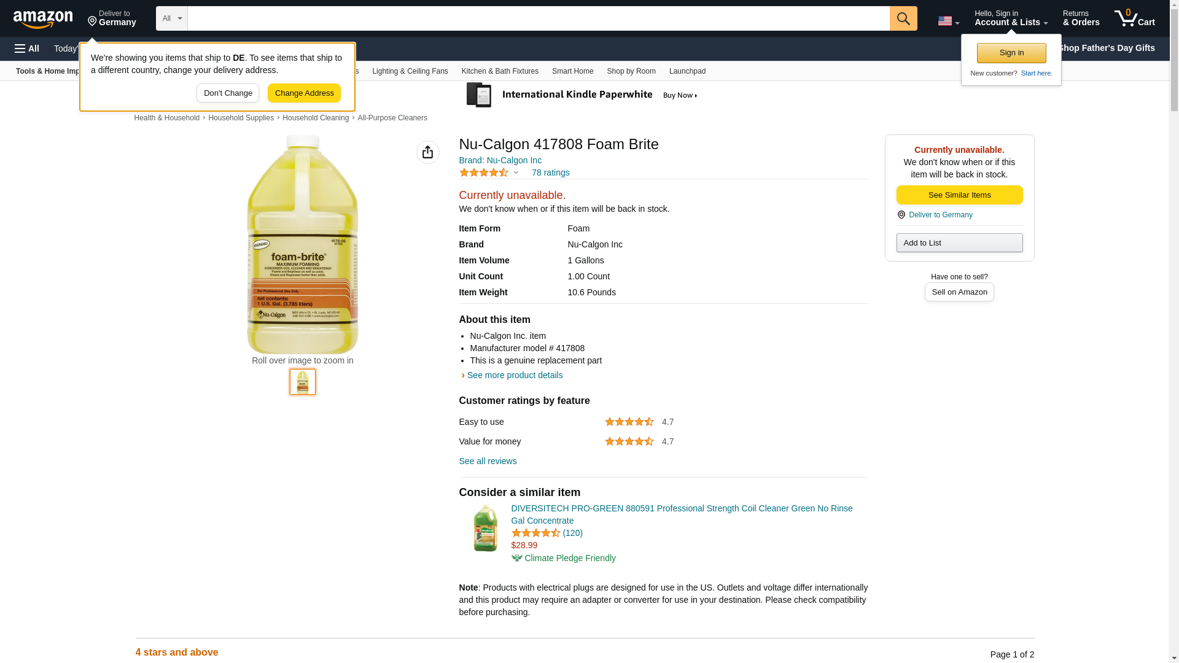The height and width of the screenshot is (663, 1179).
Task: Click into the search input field
Action: (x=538, y=18)
